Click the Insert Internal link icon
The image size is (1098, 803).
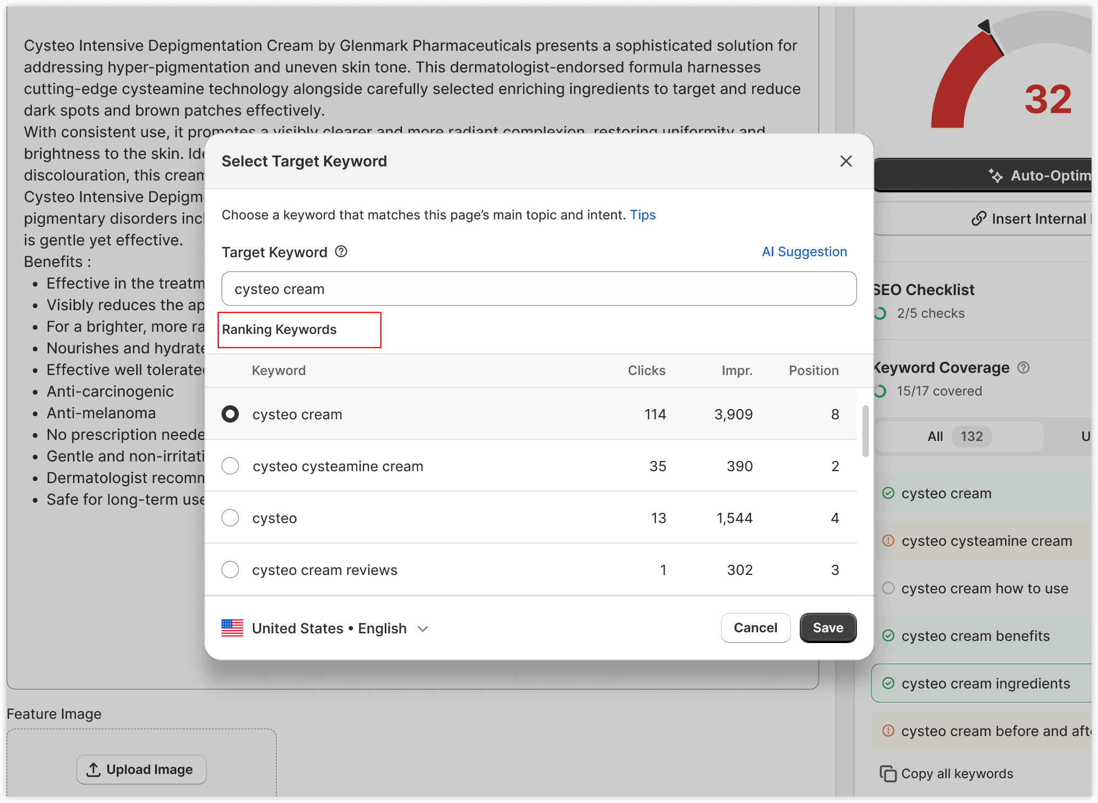pyautogui.click(x=979, y=219)
